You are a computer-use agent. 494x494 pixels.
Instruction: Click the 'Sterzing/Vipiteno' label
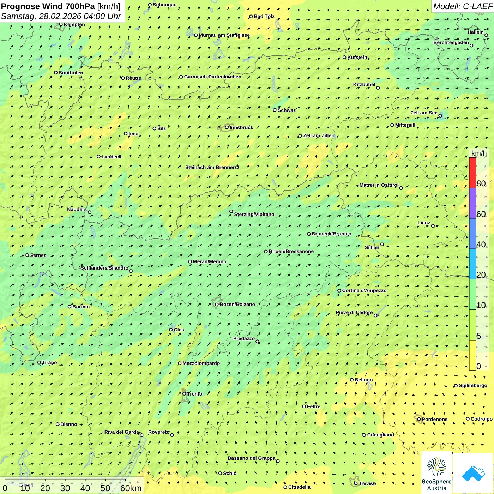254,214
